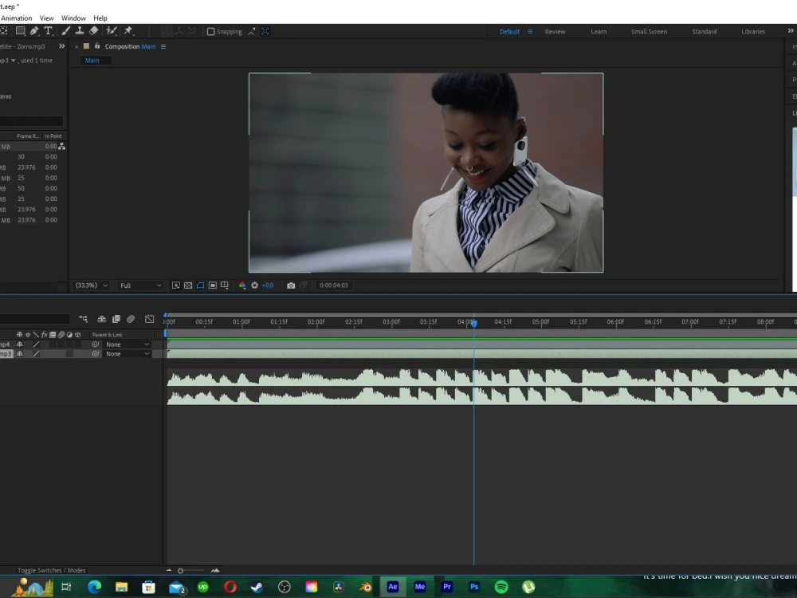Click the +0.0 exposure value

[x=267, y=285]
